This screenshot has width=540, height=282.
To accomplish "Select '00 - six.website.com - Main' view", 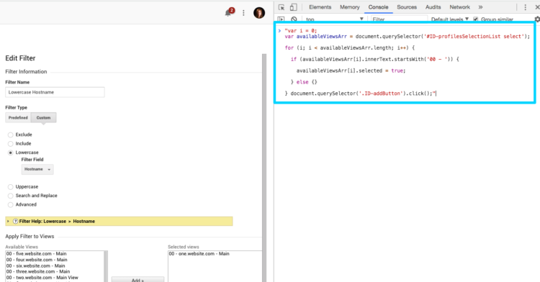I will tap(35, 265).
